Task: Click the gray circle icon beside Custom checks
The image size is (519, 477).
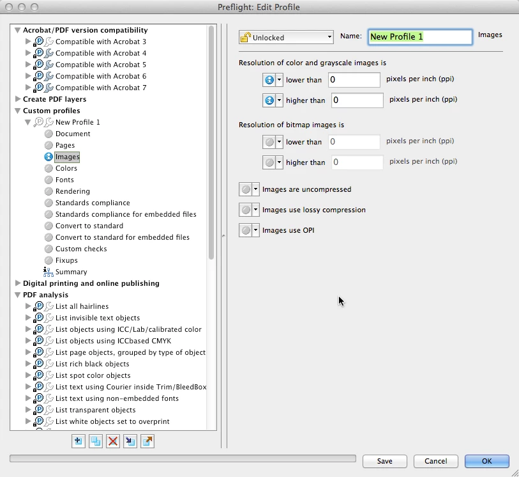Action: (x=49, y=249)
